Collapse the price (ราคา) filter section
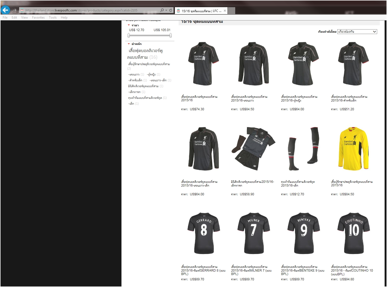 click(x=129, y=25)
